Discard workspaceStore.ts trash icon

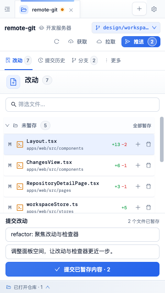148,207
